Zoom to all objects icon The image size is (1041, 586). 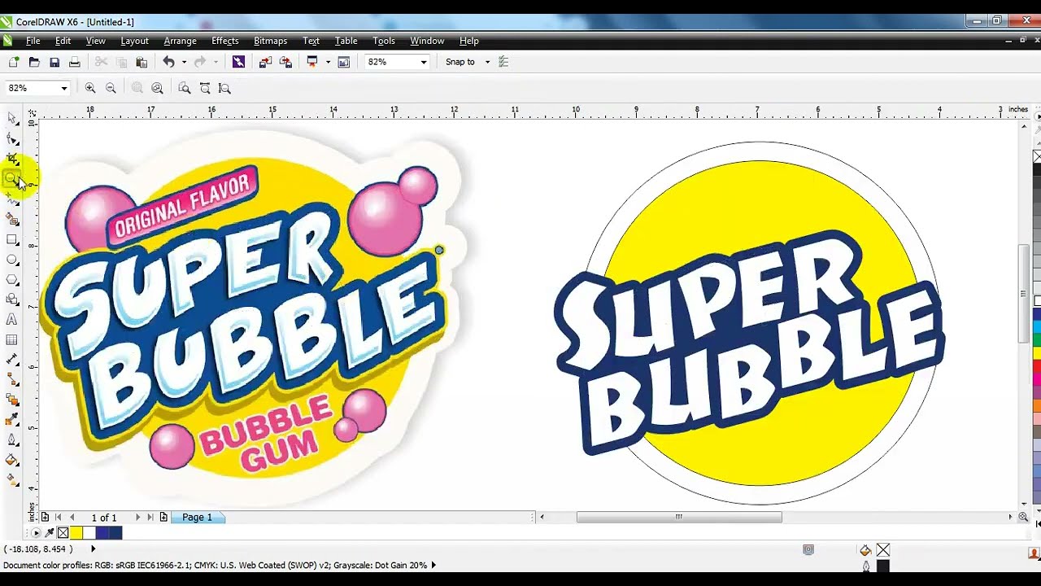(157, 88)
